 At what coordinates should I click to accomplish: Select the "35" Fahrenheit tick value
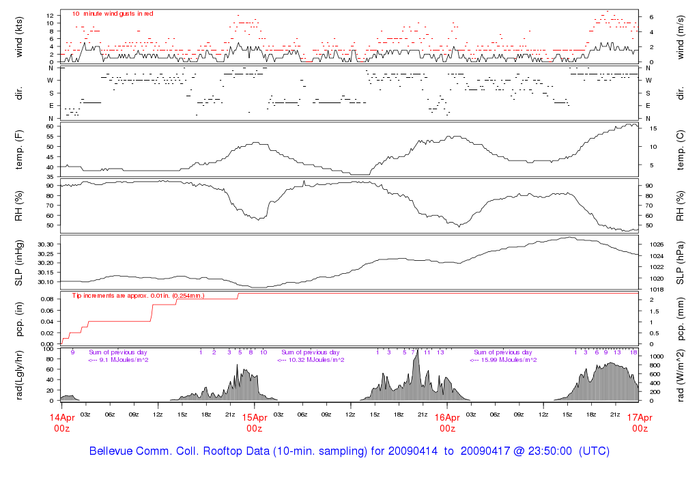click(x=51, y=178)
